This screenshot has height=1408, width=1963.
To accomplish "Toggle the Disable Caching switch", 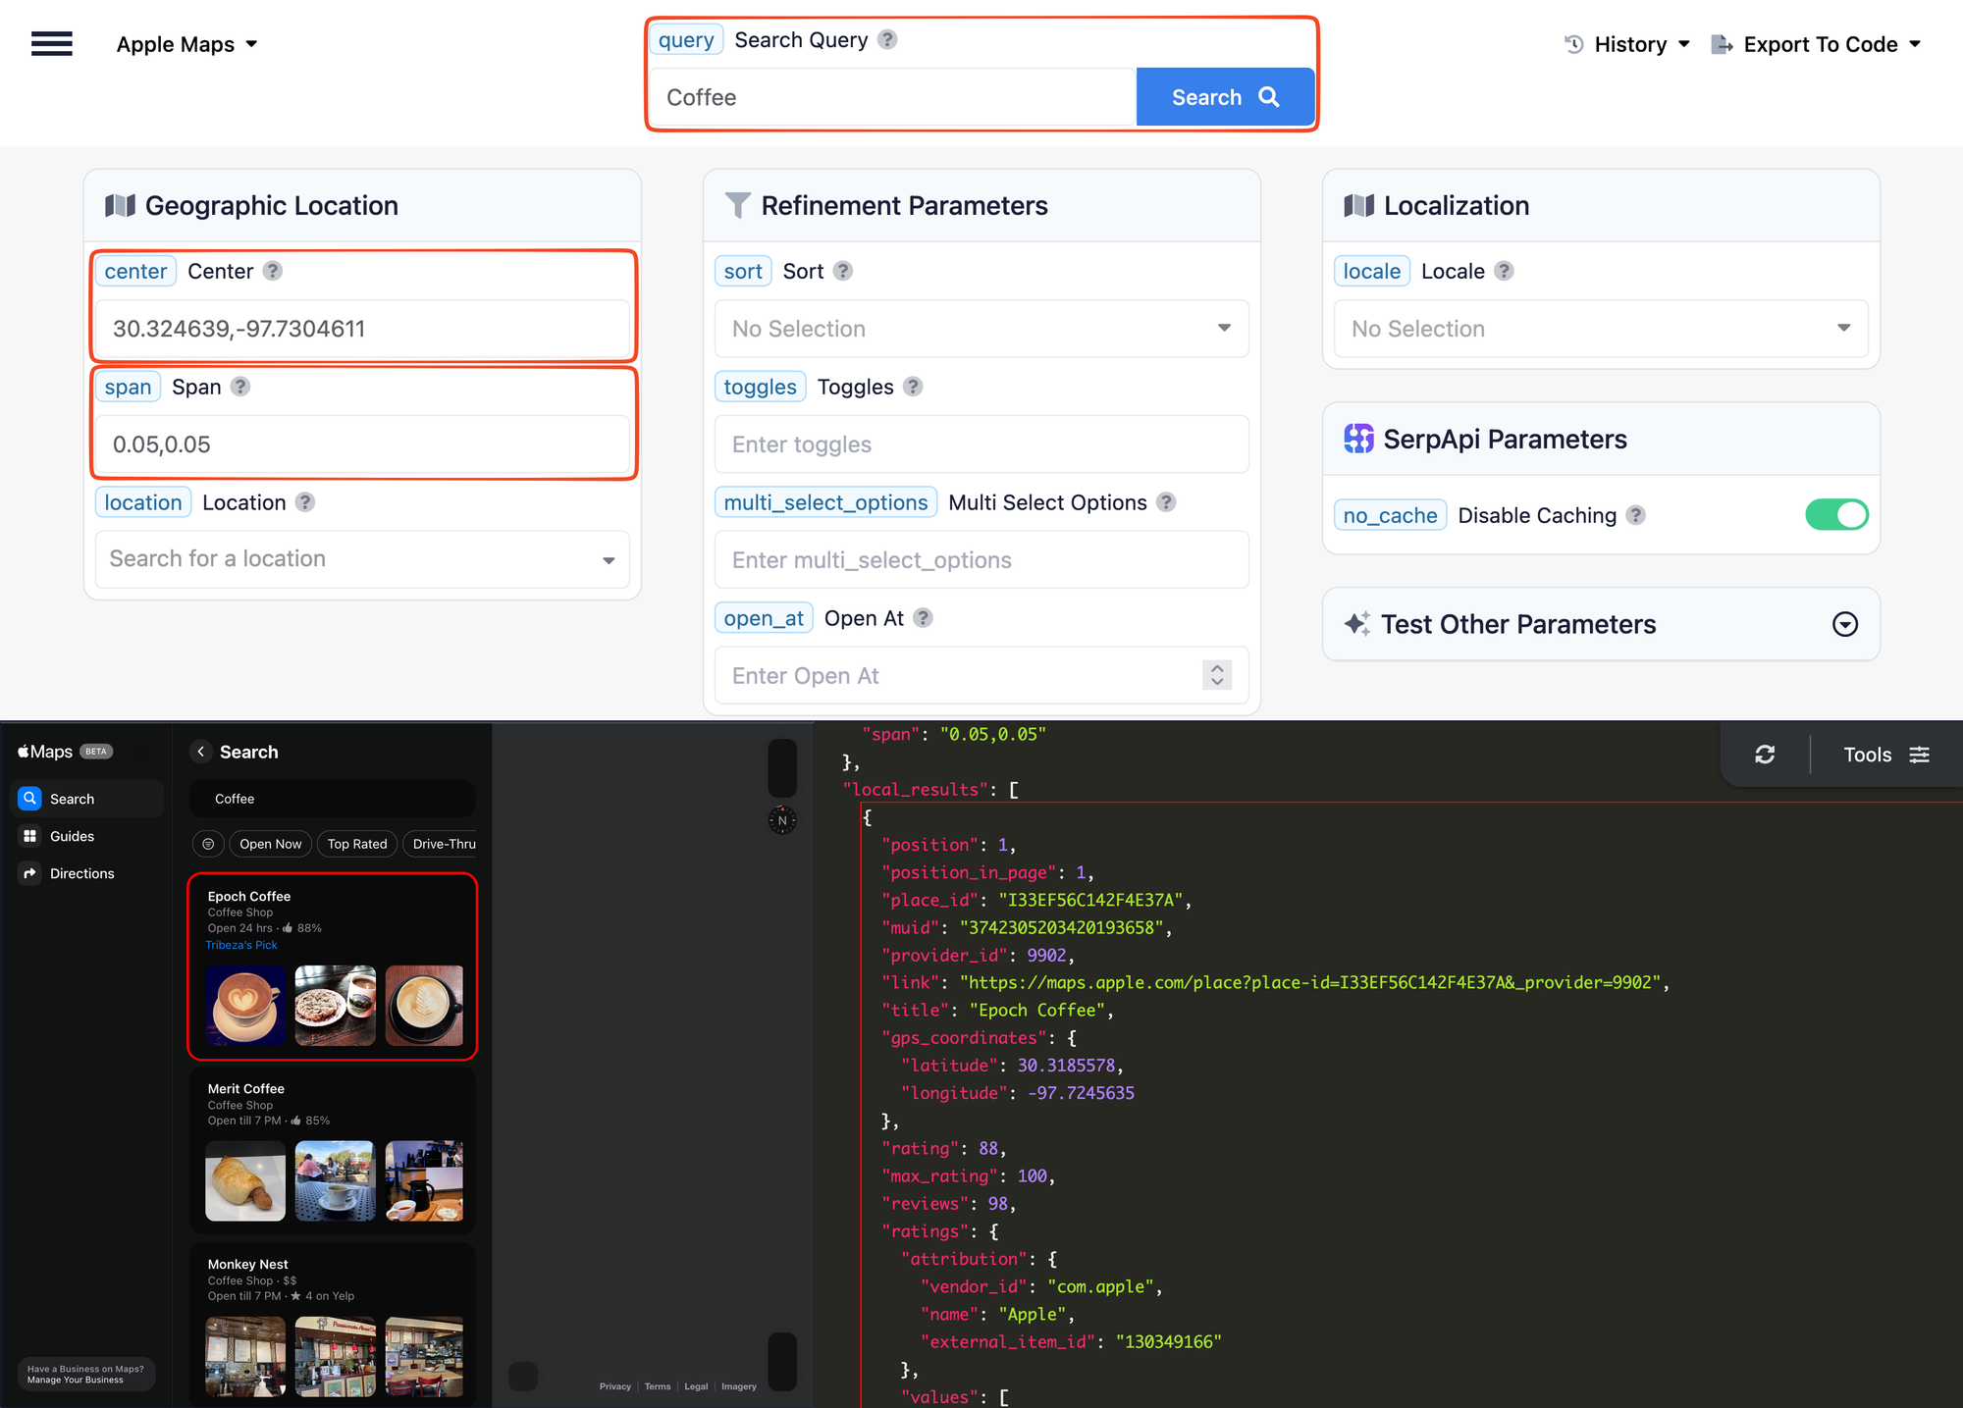I will click(x=1836, y=515).
